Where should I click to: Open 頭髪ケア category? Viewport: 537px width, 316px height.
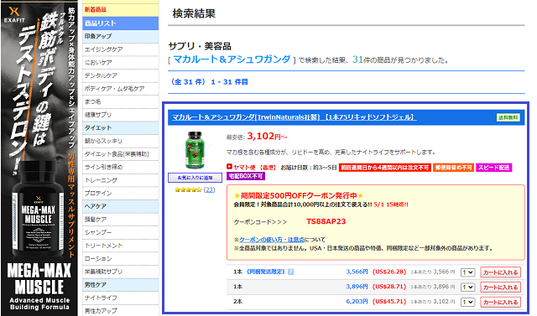pyautogui.click(x=120, y=220)
